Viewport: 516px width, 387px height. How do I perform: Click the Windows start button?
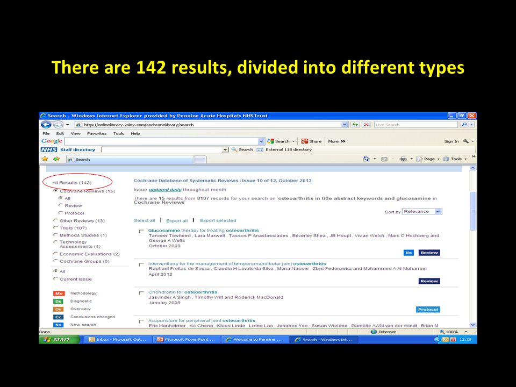click(59, 339)
